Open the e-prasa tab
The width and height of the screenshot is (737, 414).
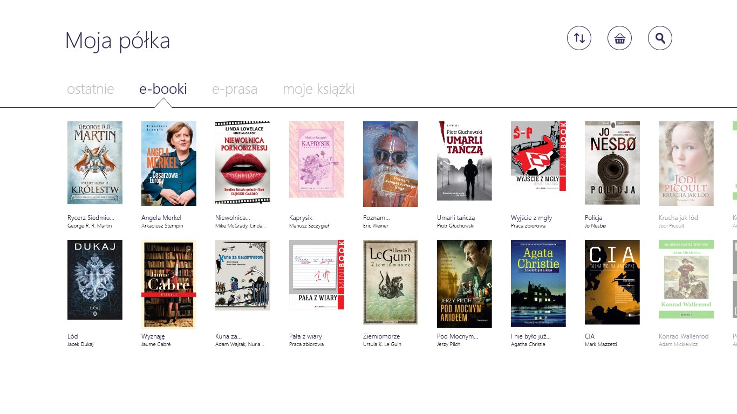coord(235,89)
